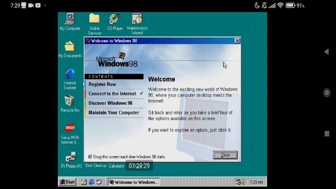Click the Welcome heading text

click(162, 79)
